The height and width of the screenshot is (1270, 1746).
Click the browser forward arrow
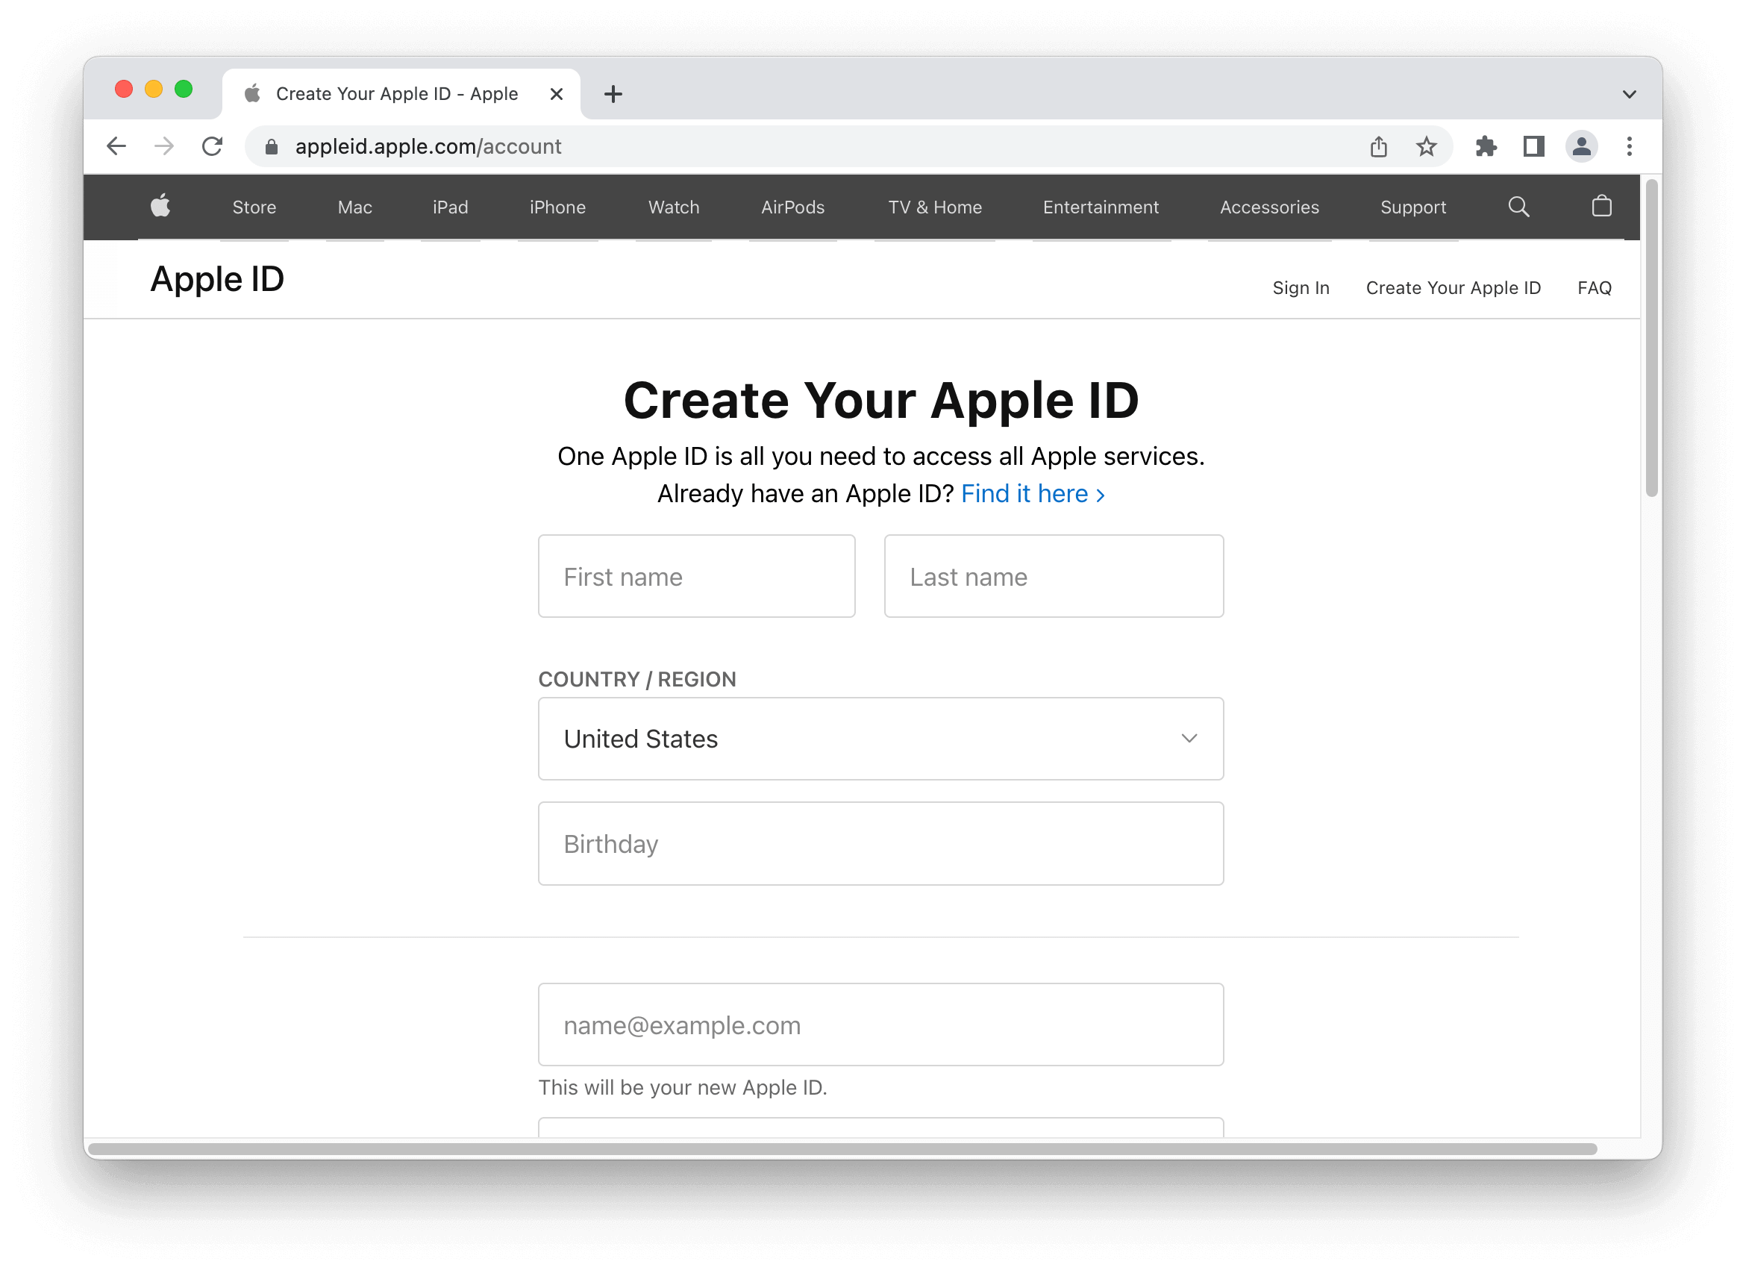[164, 146]
